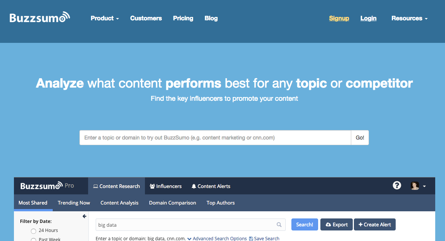Select the Past Week date filter
445x241 pixels.
[34, 239]
